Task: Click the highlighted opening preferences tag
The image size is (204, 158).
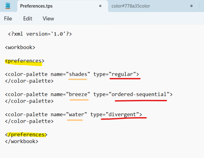Action: point(25,61)
